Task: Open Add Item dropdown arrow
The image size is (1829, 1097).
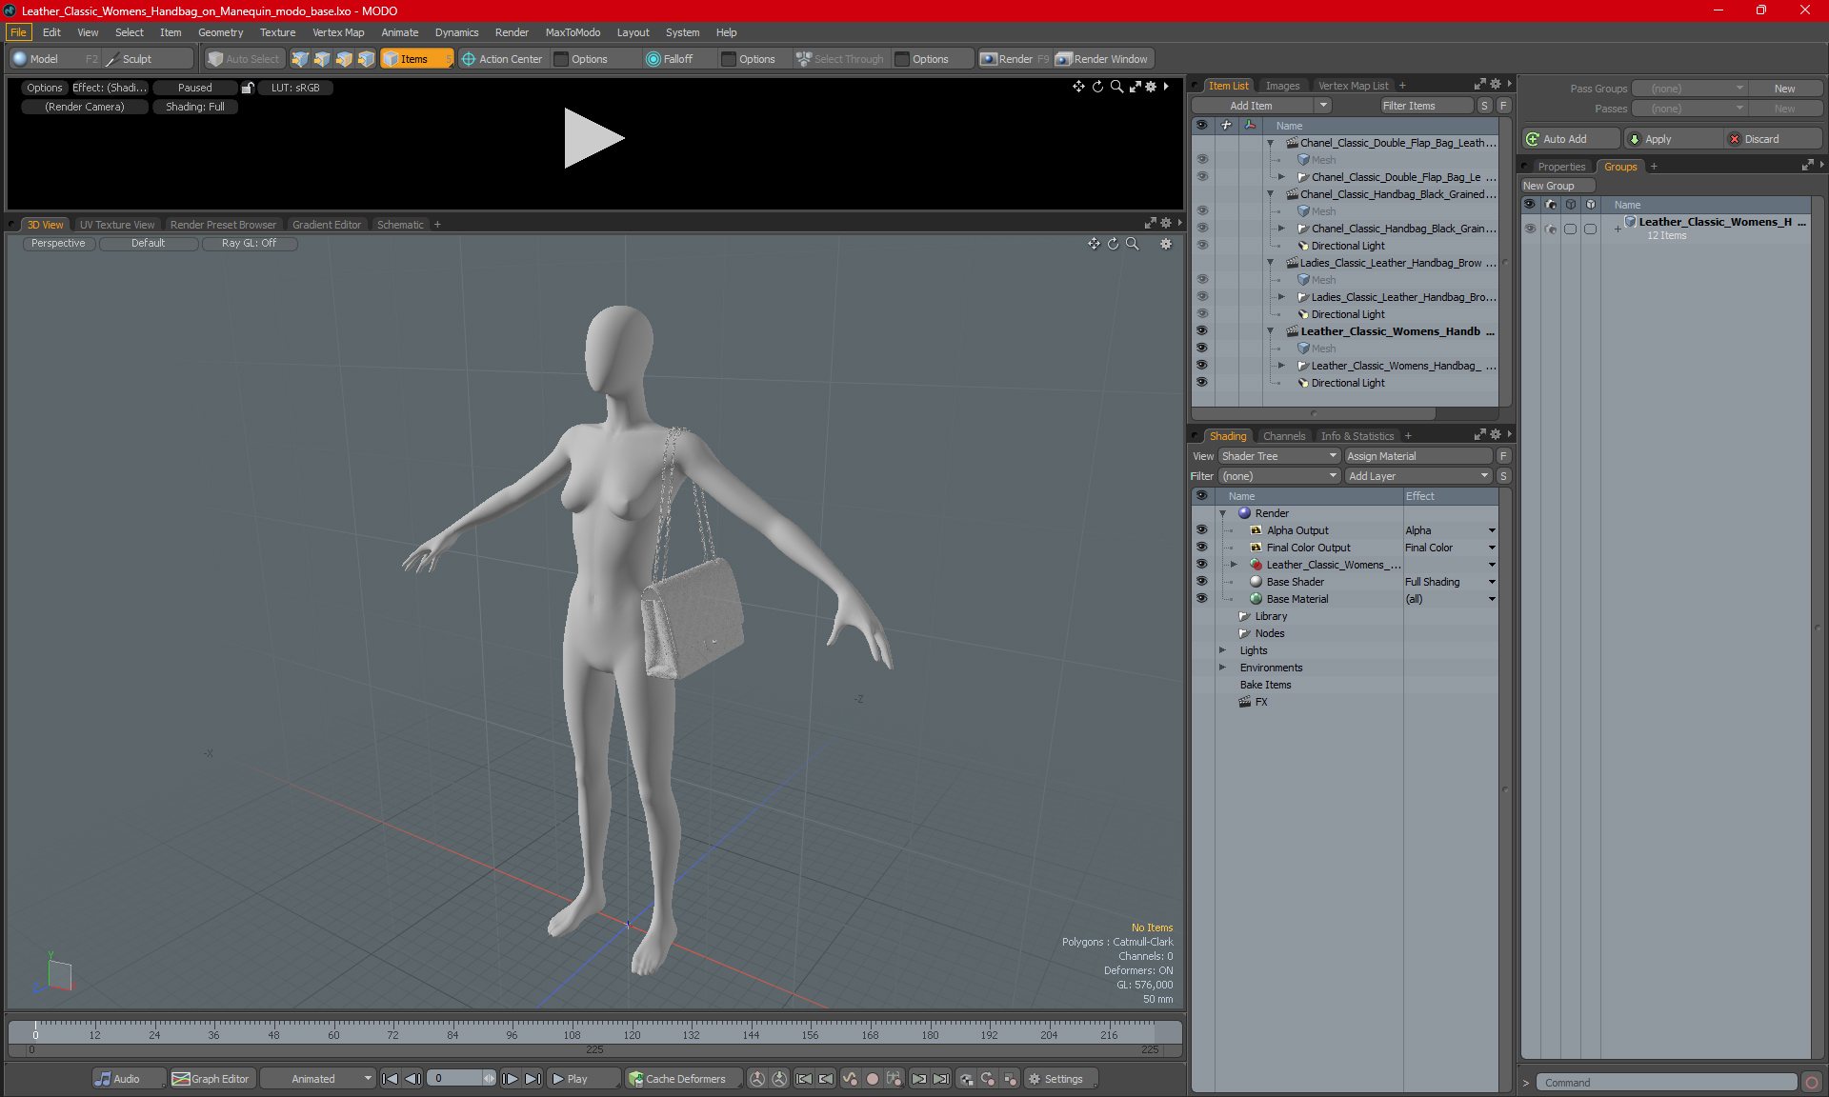Action: tap(1323, 106)
